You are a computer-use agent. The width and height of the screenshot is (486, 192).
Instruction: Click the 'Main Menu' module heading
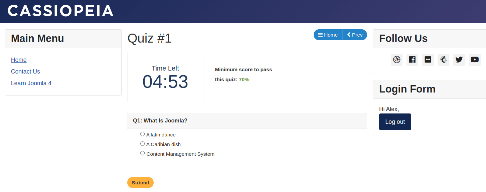(37, 39)
